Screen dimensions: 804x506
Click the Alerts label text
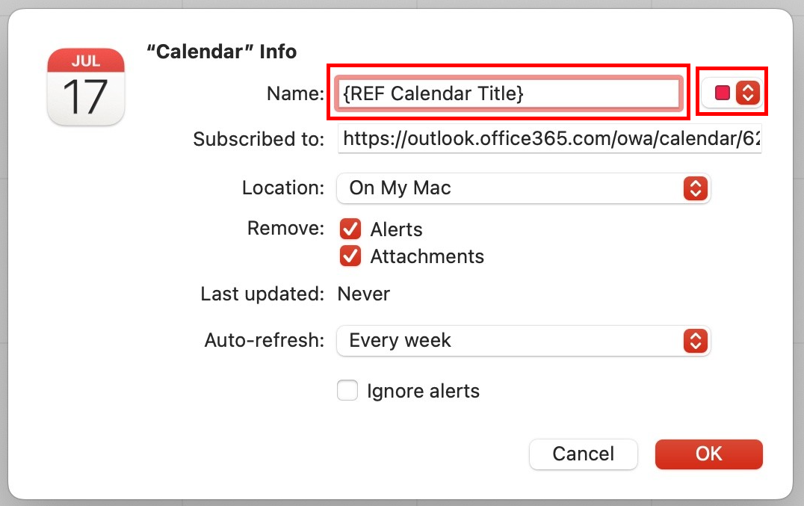click(x=396, y=229)
